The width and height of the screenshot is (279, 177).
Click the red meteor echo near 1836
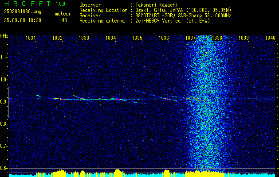(x=166, y=98)
